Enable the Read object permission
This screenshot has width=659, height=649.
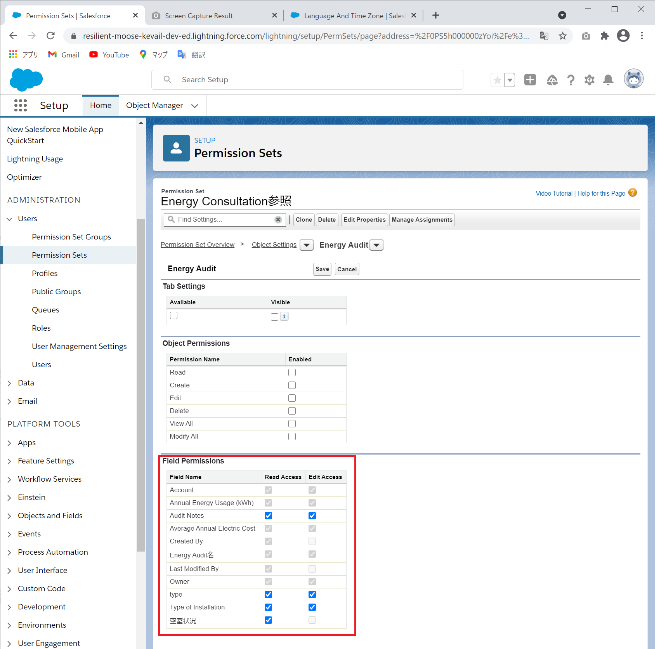(x=292, y=373)
